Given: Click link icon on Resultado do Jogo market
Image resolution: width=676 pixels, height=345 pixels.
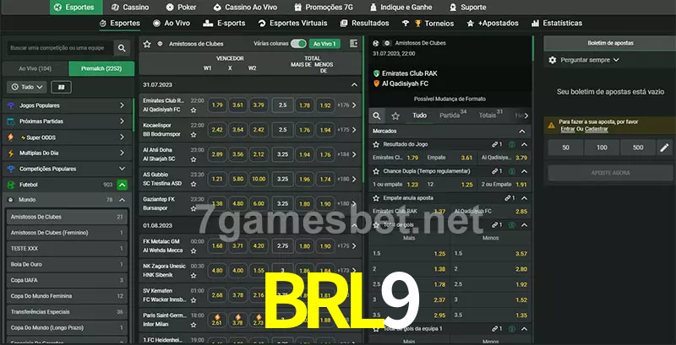Looking at the screenshot, I should tap(495, 144).
